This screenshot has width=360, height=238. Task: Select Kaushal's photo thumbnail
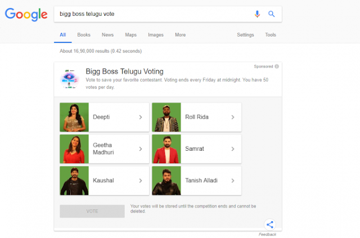pos(74,181)
